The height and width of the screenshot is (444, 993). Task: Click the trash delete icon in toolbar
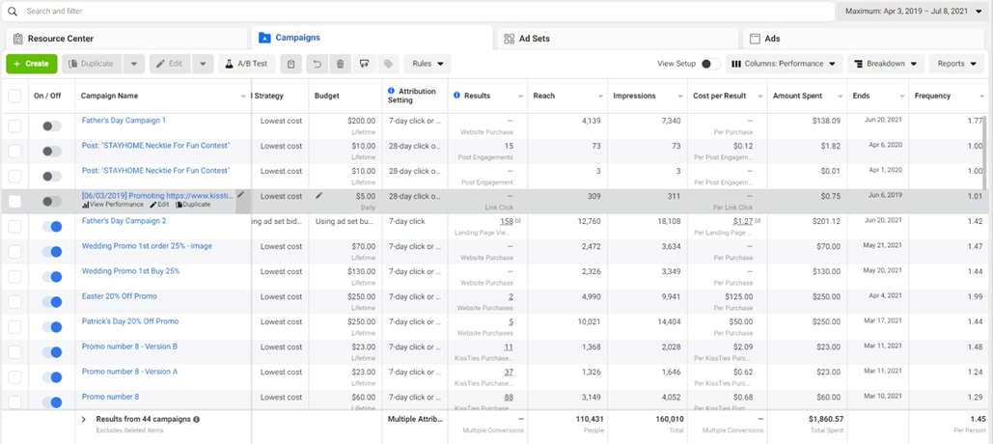point(340,64)
